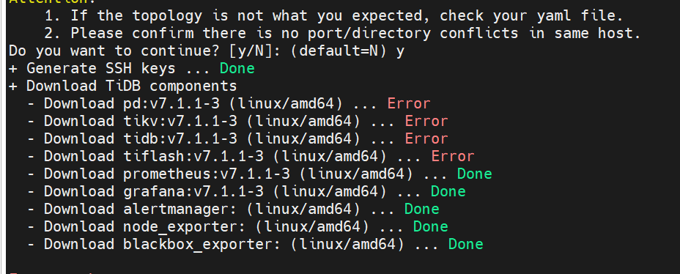This screenshot has height=274, width=680.
Task: Click the red Error status on pd download line
Action: (409, 103)
